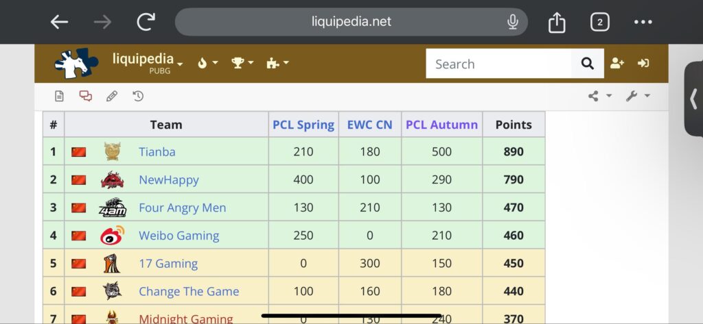View page history icon

pyautogui.click(x=138, y=96)
